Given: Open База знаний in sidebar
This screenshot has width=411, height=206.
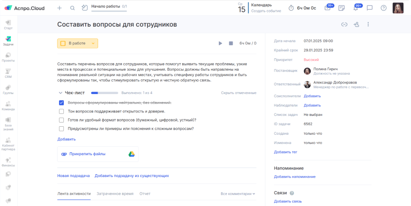Looking at the screenshot, I should [8, 124].
